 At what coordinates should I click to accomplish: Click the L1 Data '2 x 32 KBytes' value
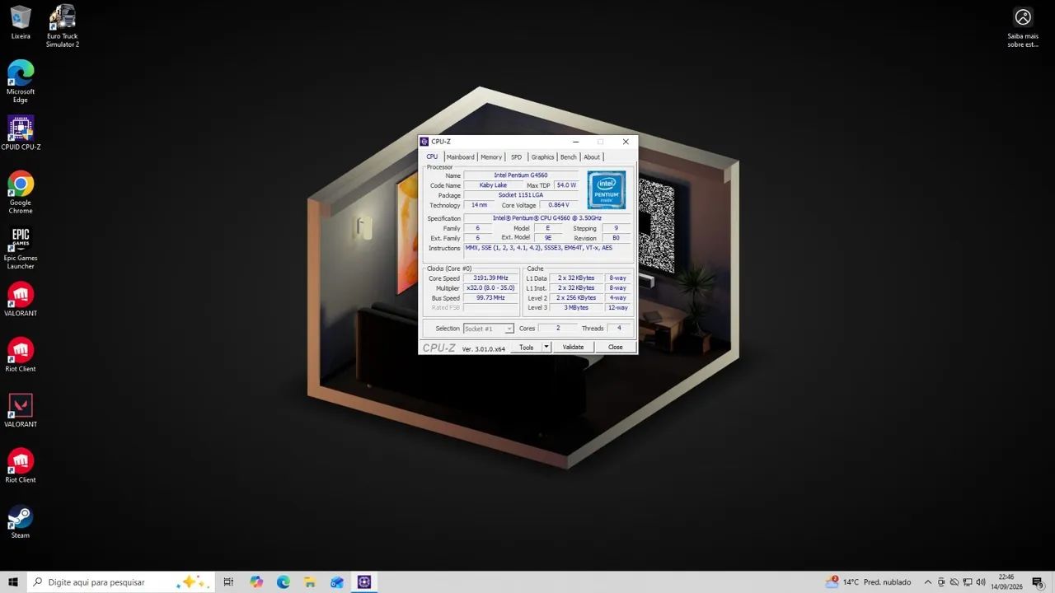(x=576, y=278)
